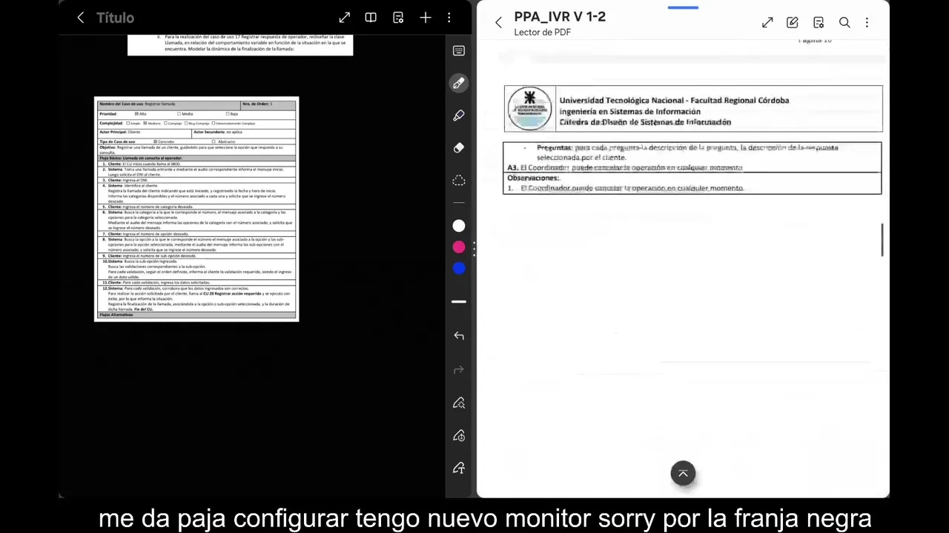Go back from the Título note
The height and width of the screenshot is (533, 949).
[81, 18]
